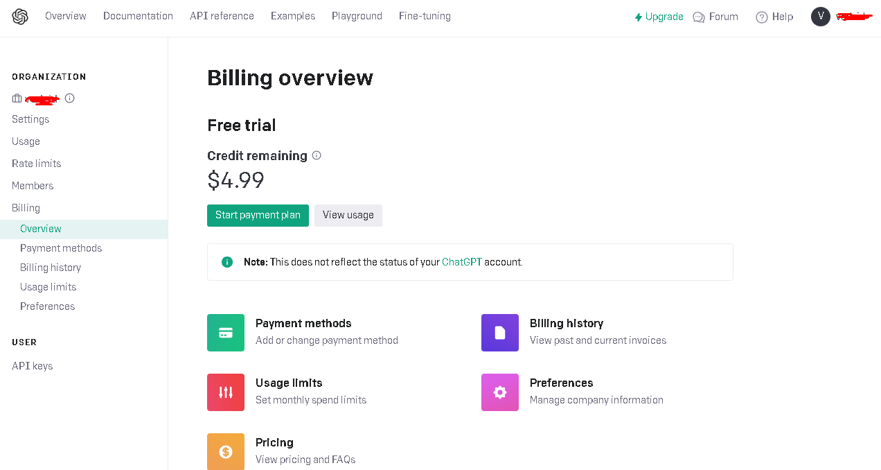Open Examples in the top navigation
The height and width of the screenshot is (470, 881).
[x=293, y=16]
